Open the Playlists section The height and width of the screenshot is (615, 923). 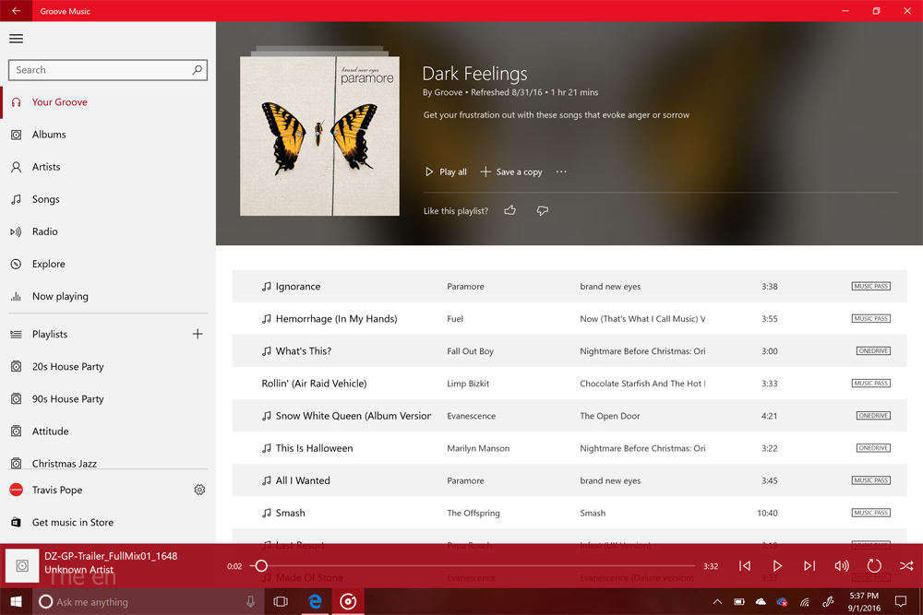click(x=50, y=334)
